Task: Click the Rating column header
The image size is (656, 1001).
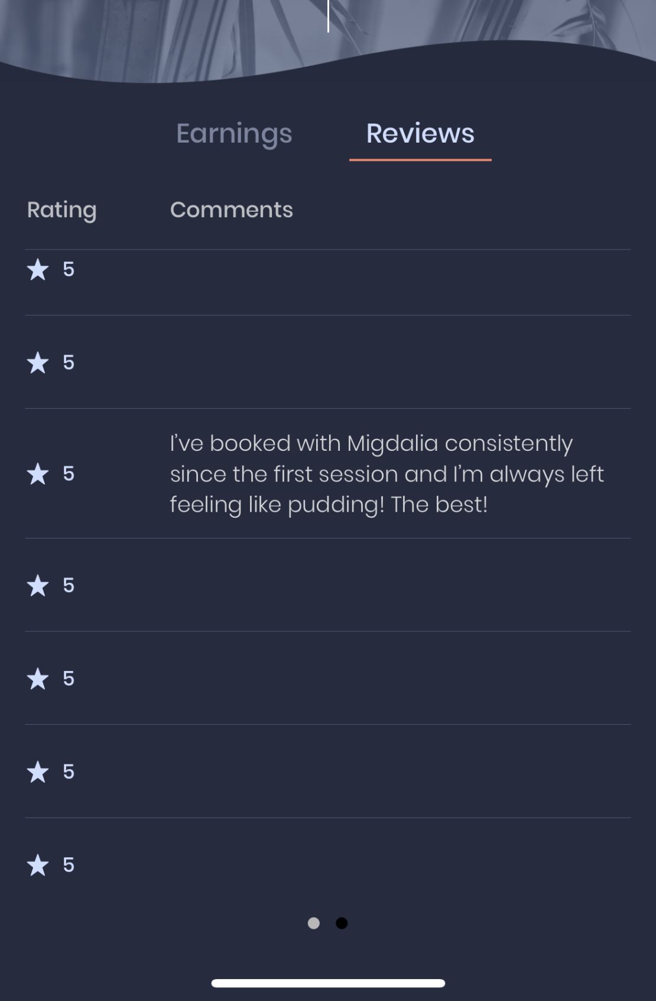Action: [61, 210]
